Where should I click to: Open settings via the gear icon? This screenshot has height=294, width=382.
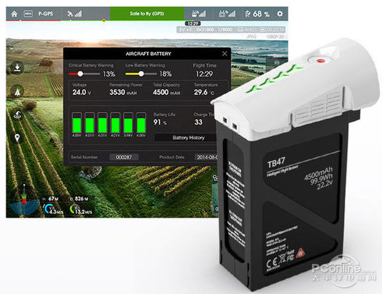coord(280,14)
